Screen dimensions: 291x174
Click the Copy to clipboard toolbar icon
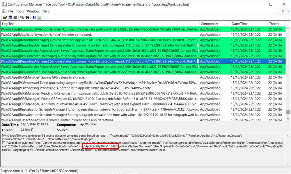tap(22, 17)
